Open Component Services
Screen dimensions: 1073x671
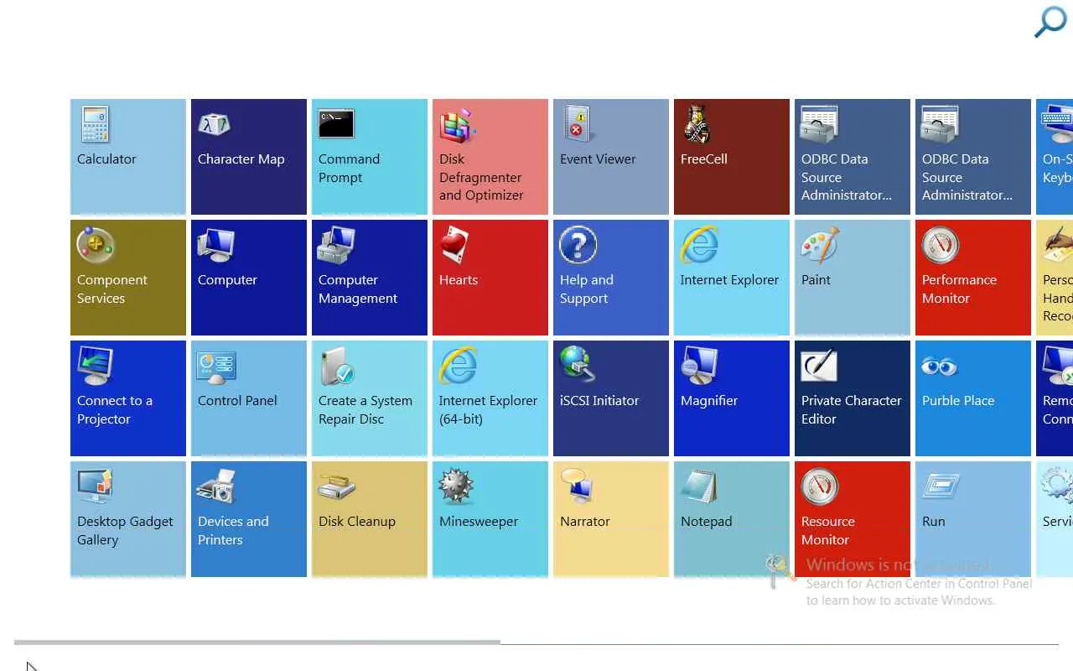tap(128, 278)
